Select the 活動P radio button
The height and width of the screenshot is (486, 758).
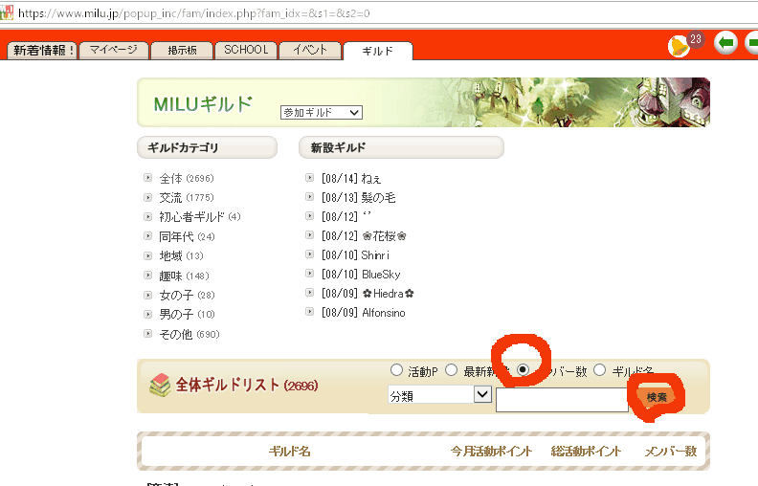396,370
